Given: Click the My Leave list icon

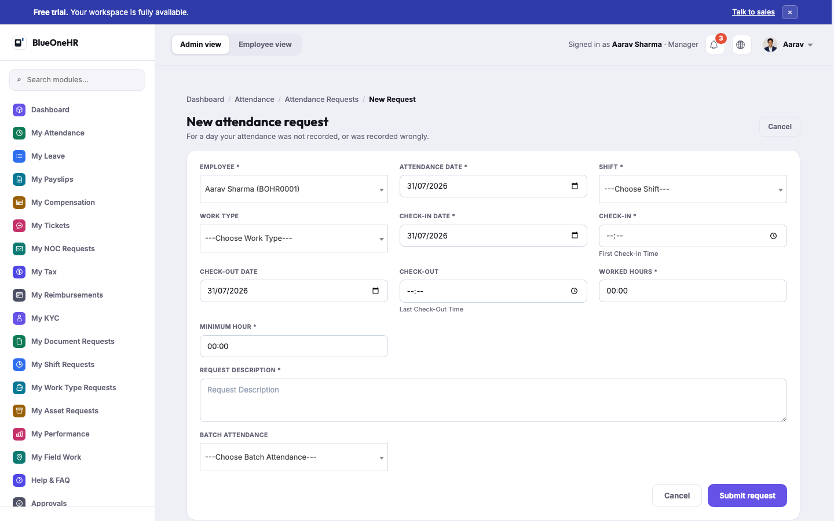Looking at the screenshot, I should point(19,156).
